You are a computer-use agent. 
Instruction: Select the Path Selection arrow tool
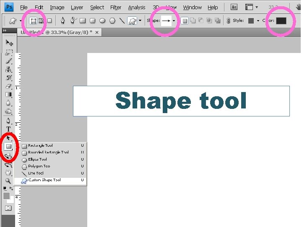[x=8, y=138]
